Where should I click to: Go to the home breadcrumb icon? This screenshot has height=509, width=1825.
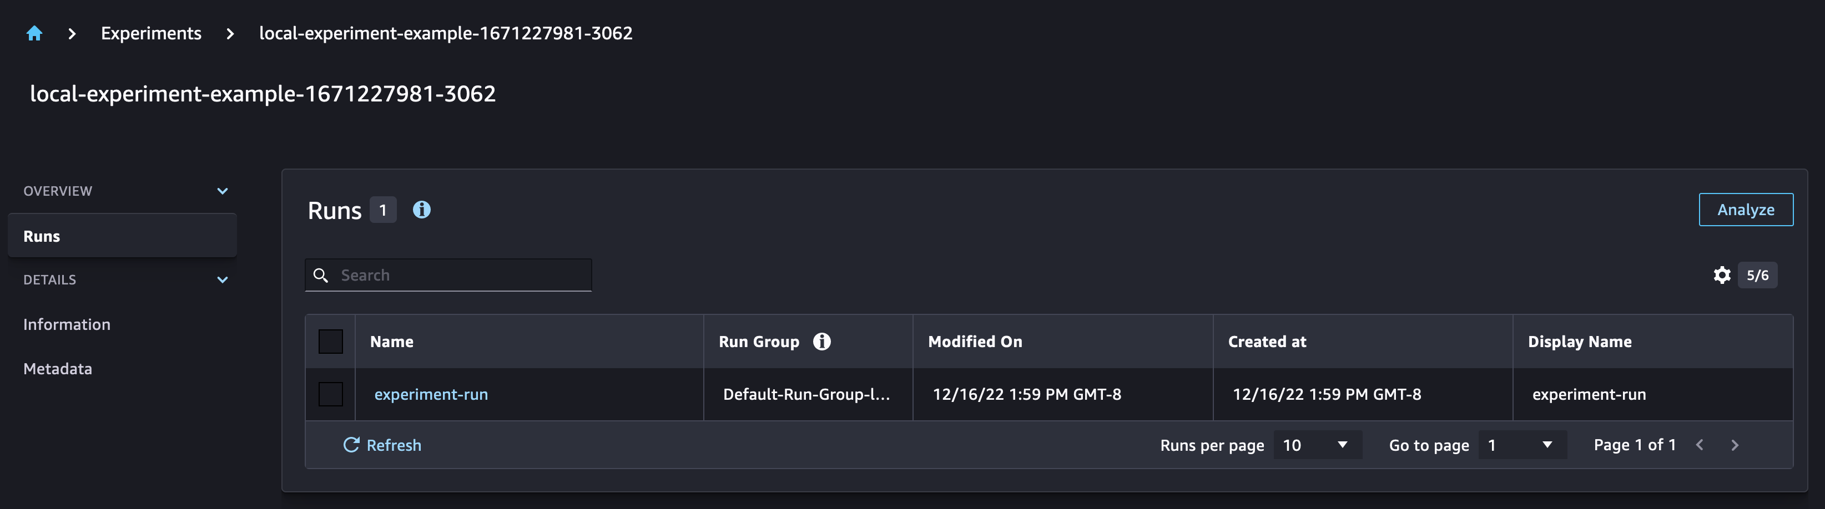(34, 33)
